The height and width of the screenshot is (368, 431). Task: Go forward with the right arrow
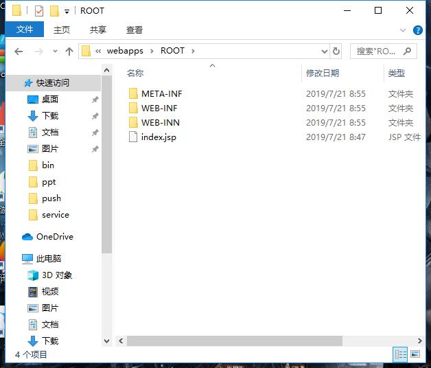[x=38, y=51]
